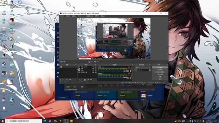
Task: Increase transition duration with the up arrow
Action: tap(150, 69)
